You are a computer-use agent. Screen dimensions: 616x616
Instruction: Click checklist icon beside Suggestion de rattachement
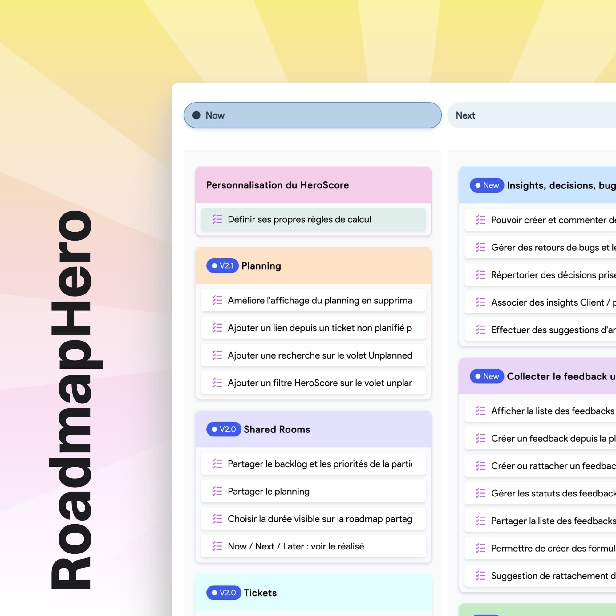click(480, 576)
